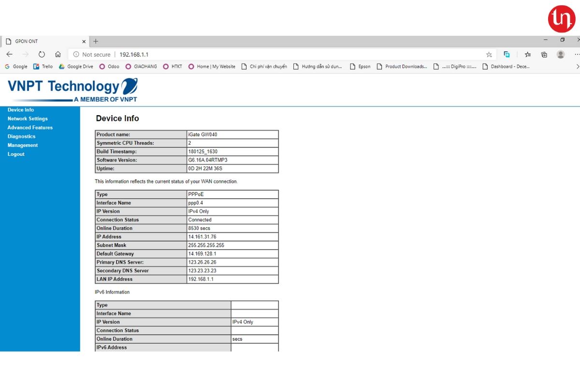Viewport: 580px width, 387px height.
Task: Open Device Info in the sidebar
Action: click(21, 110)
